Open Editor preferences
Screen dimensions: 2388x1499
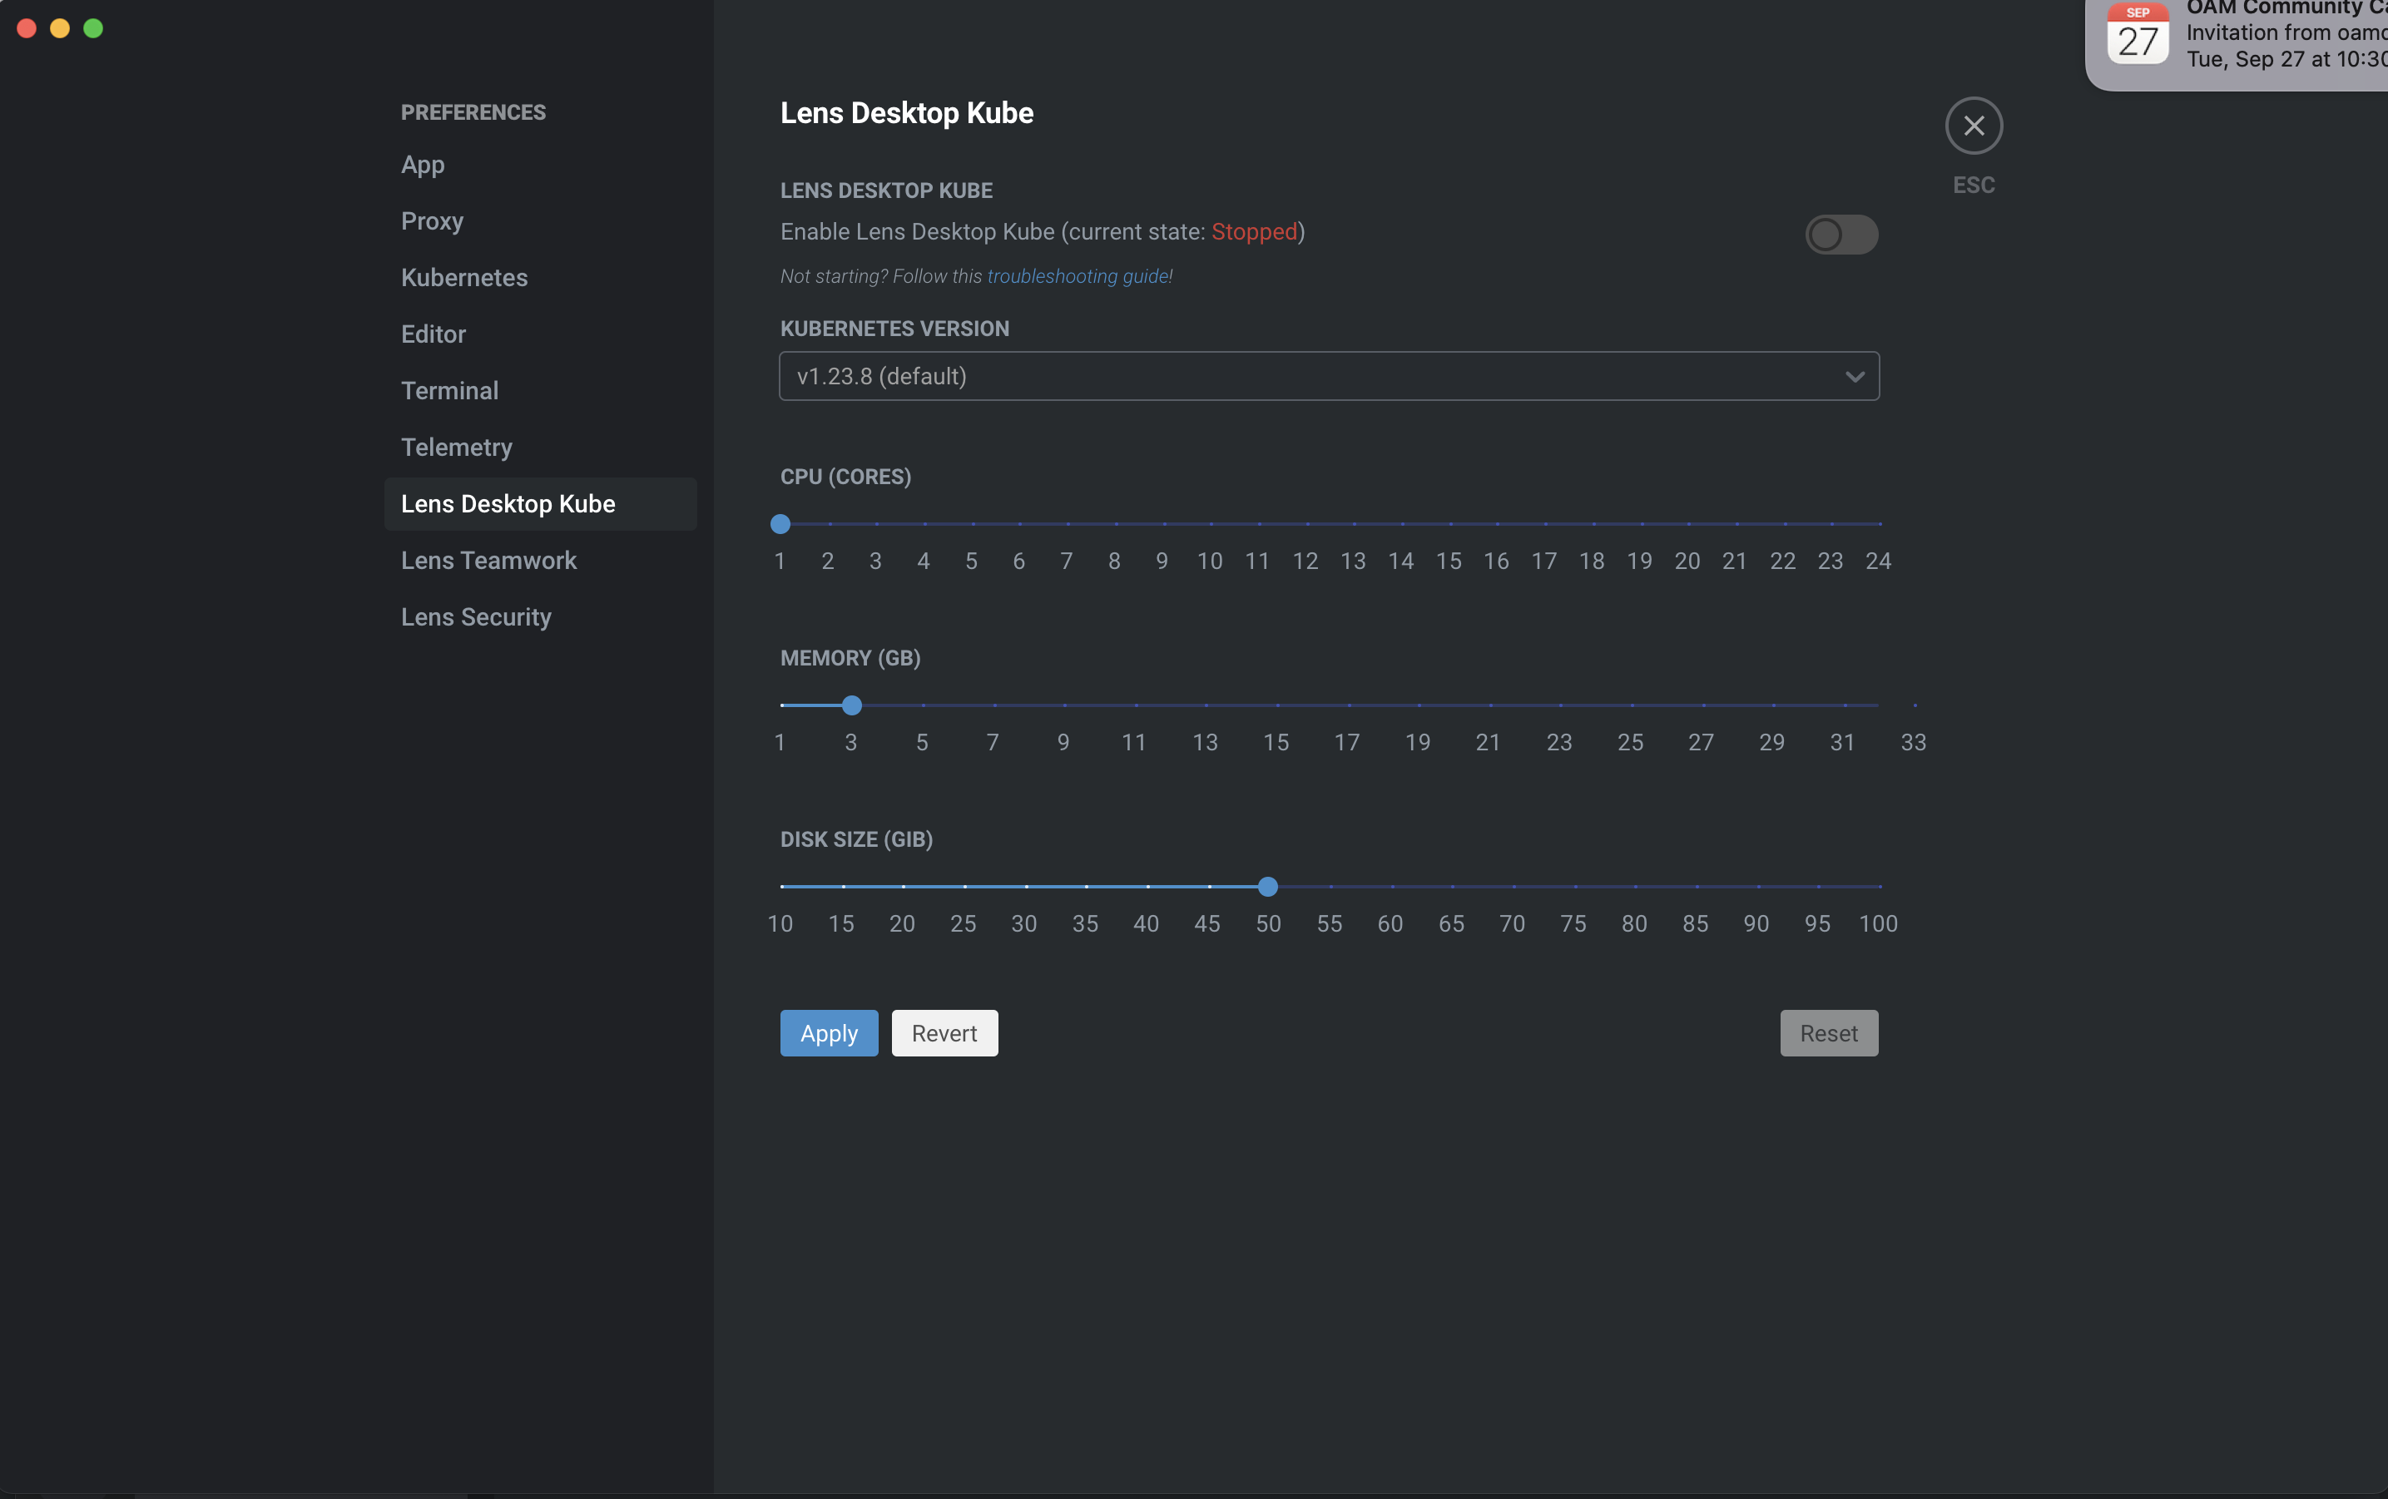tap(434, 334)
